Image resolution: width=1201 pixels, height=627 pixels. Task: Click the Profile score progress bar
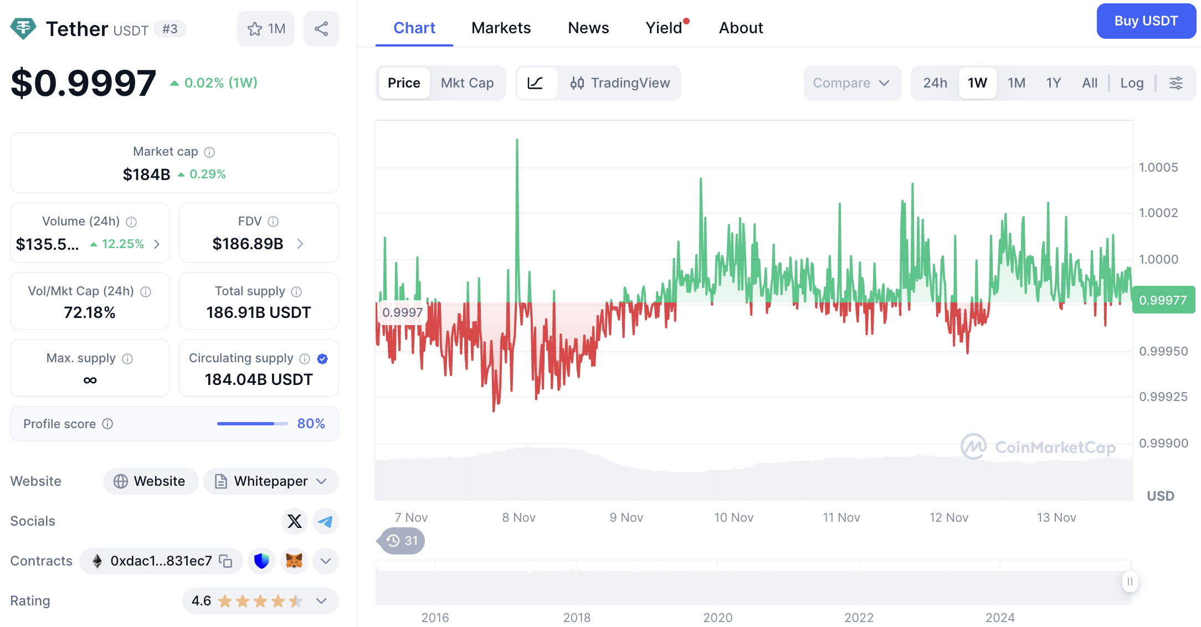pyautogui.click(x=251, y=424)
